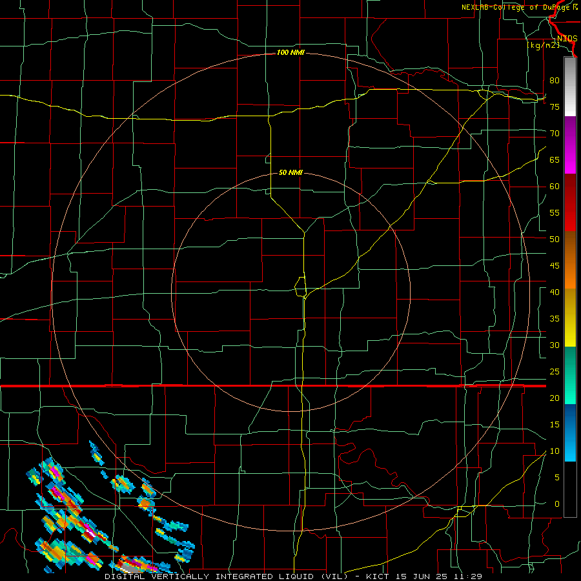The image size is (581, 581).
Task: Click the color scale value 35
Action: tap(555, 319)
